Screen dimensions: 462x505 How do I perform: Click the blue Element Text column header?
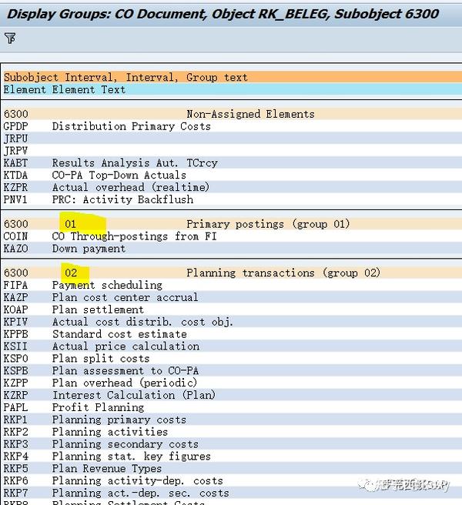click(x=232, y=89)
